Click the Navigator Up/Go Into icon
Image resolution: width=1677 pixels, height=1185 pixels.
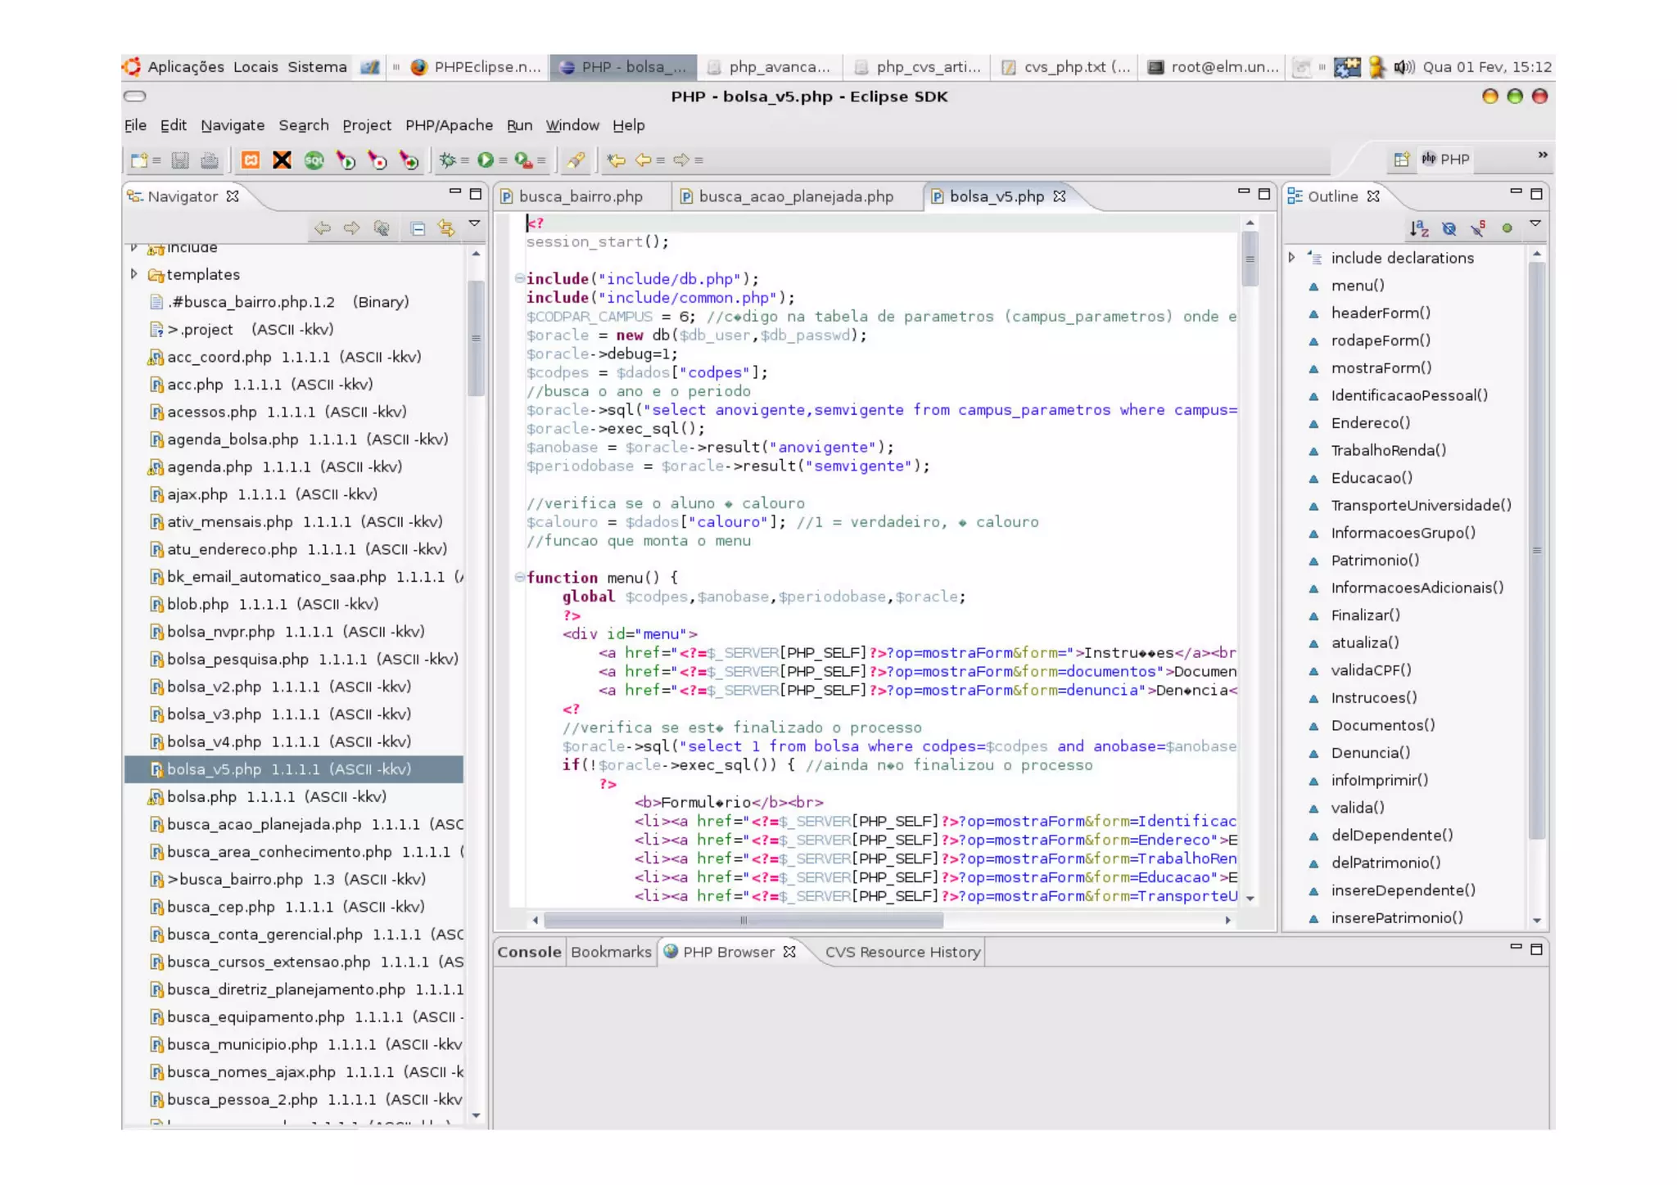381,228
